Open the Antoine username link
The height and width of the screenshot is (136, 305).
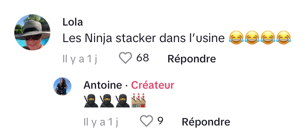coord(103,85)
